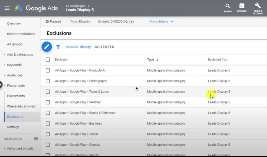The width and height of the screenshot is (267, 157).
Task: Open the Placements sub-item
Action: point(16,96)
